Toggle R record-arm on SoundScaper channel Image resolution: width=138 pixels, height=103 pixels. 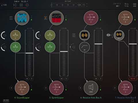(x=11, y=88)
